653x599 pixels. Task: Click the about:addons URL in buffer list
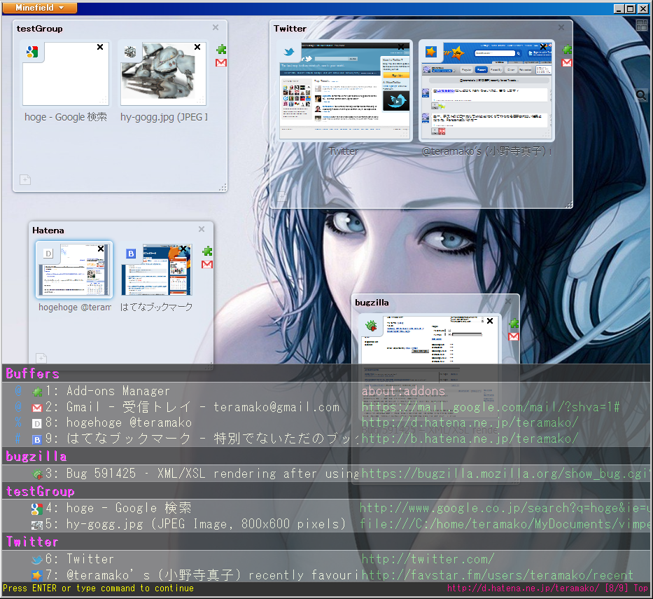pyautogui.click(x=403, y=391)
